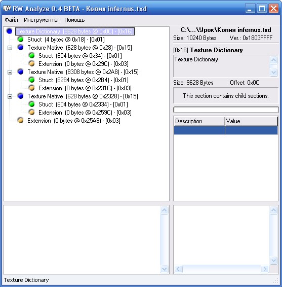The height and width of the screenshot is (287, 282).
Task: Select the highlighted empty row in value table
Action: coord(226,130)
